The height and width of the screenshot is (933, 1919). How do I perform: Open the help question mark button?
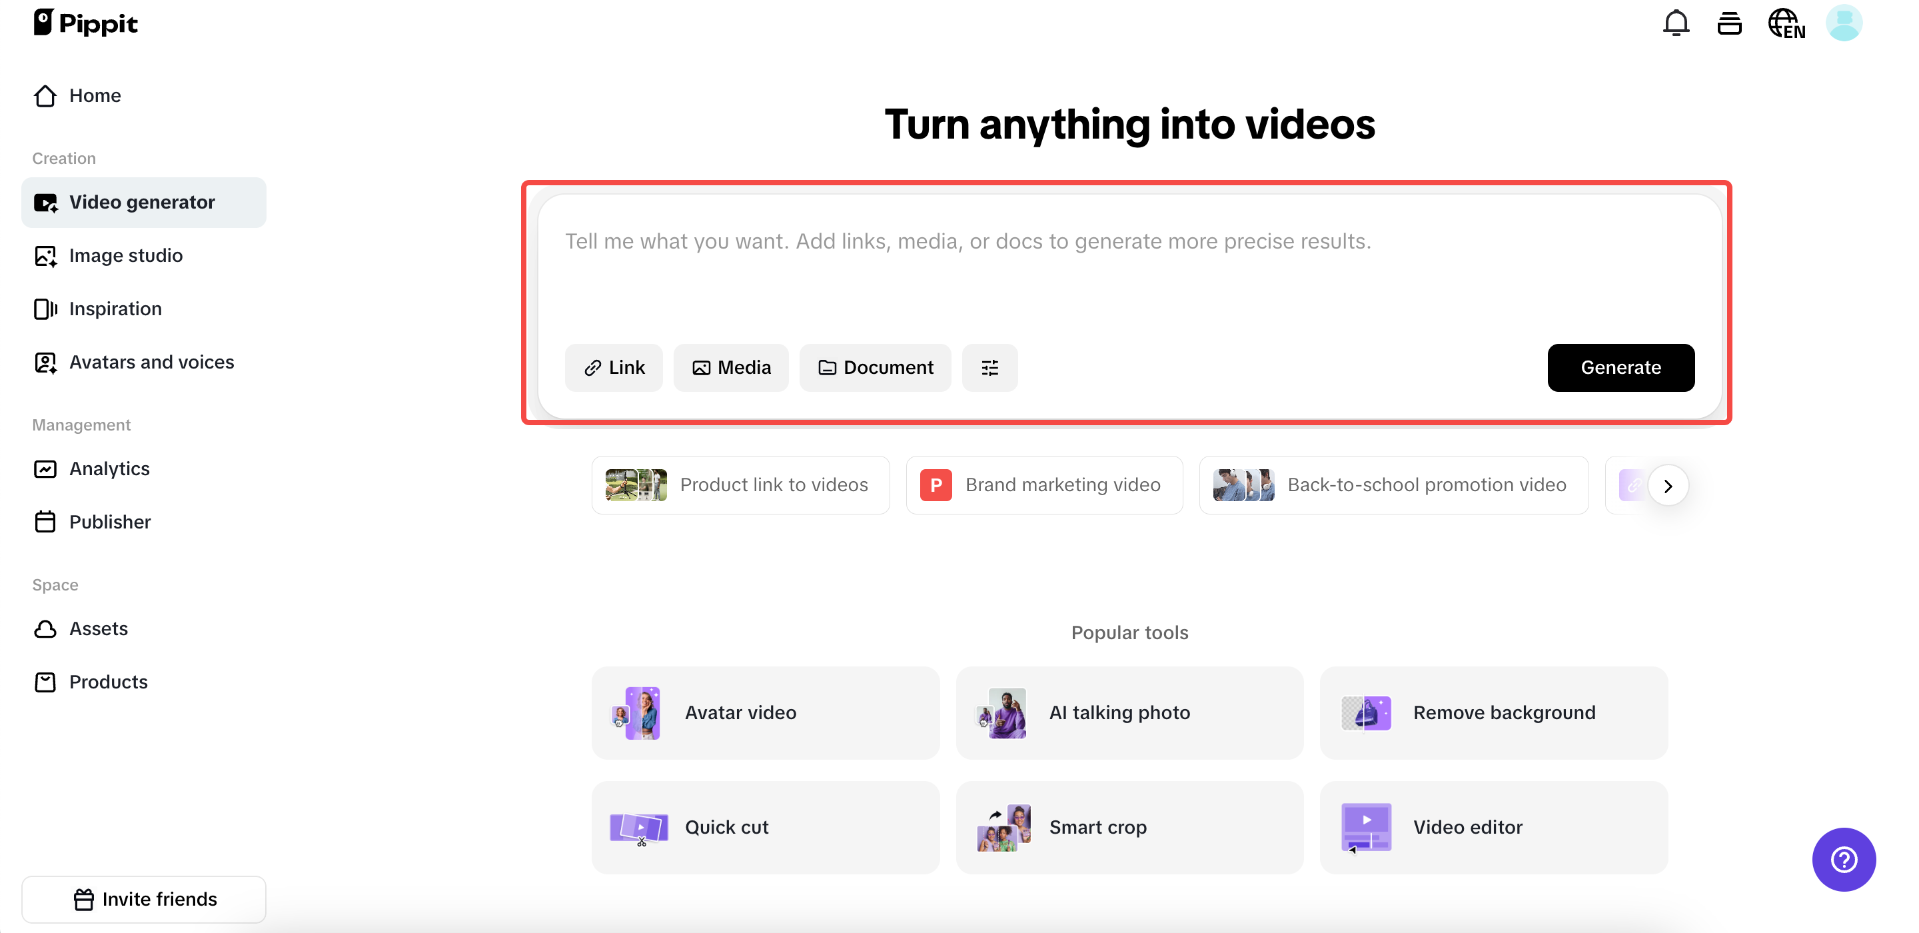click(1843, 859)
